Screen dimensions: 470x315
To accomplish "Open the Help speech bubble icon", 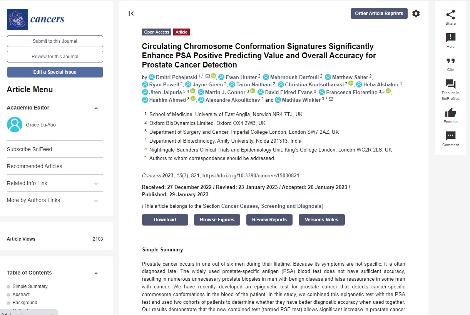I will click(450, 38).
